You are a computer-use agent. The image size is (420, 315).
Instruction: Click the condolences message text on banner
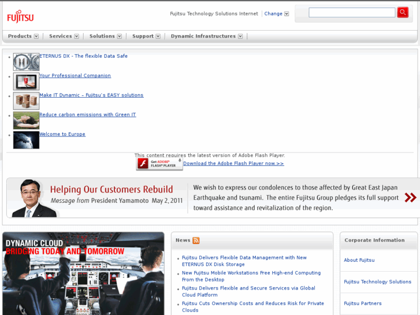coord(296,198)
